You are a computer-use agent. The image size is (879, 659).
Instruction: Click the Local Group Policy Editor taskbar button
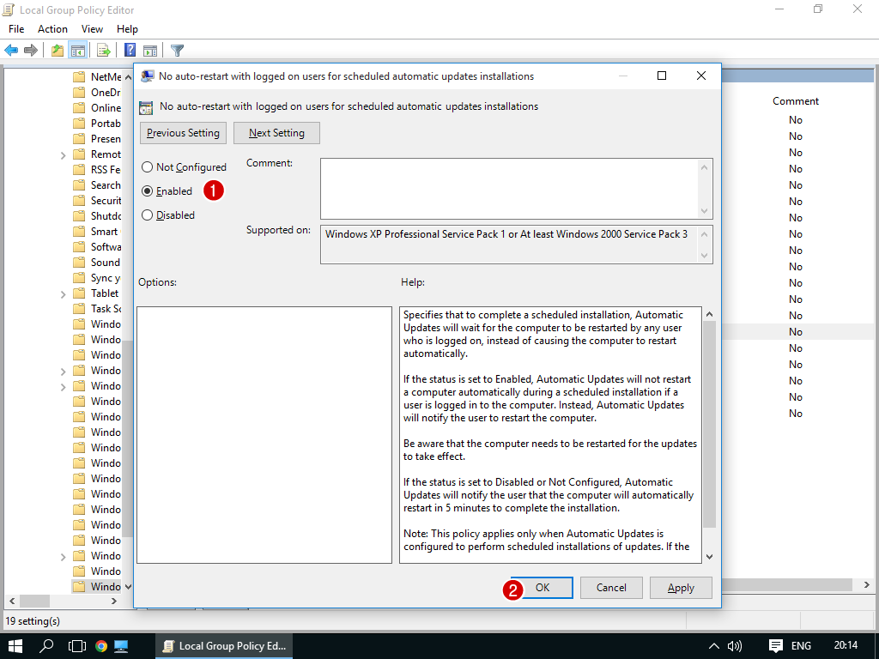(x=224, y=646)
